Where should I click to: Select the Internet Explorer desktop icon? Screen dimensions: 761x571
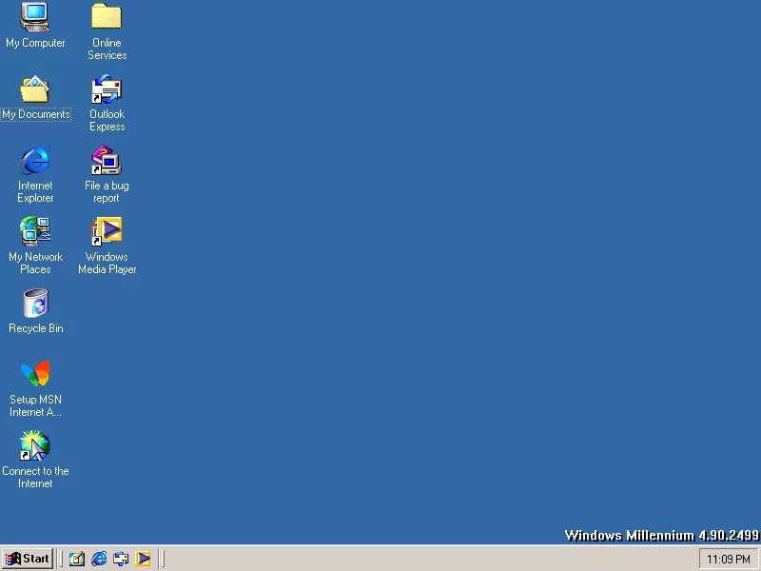tap(35, 160)
